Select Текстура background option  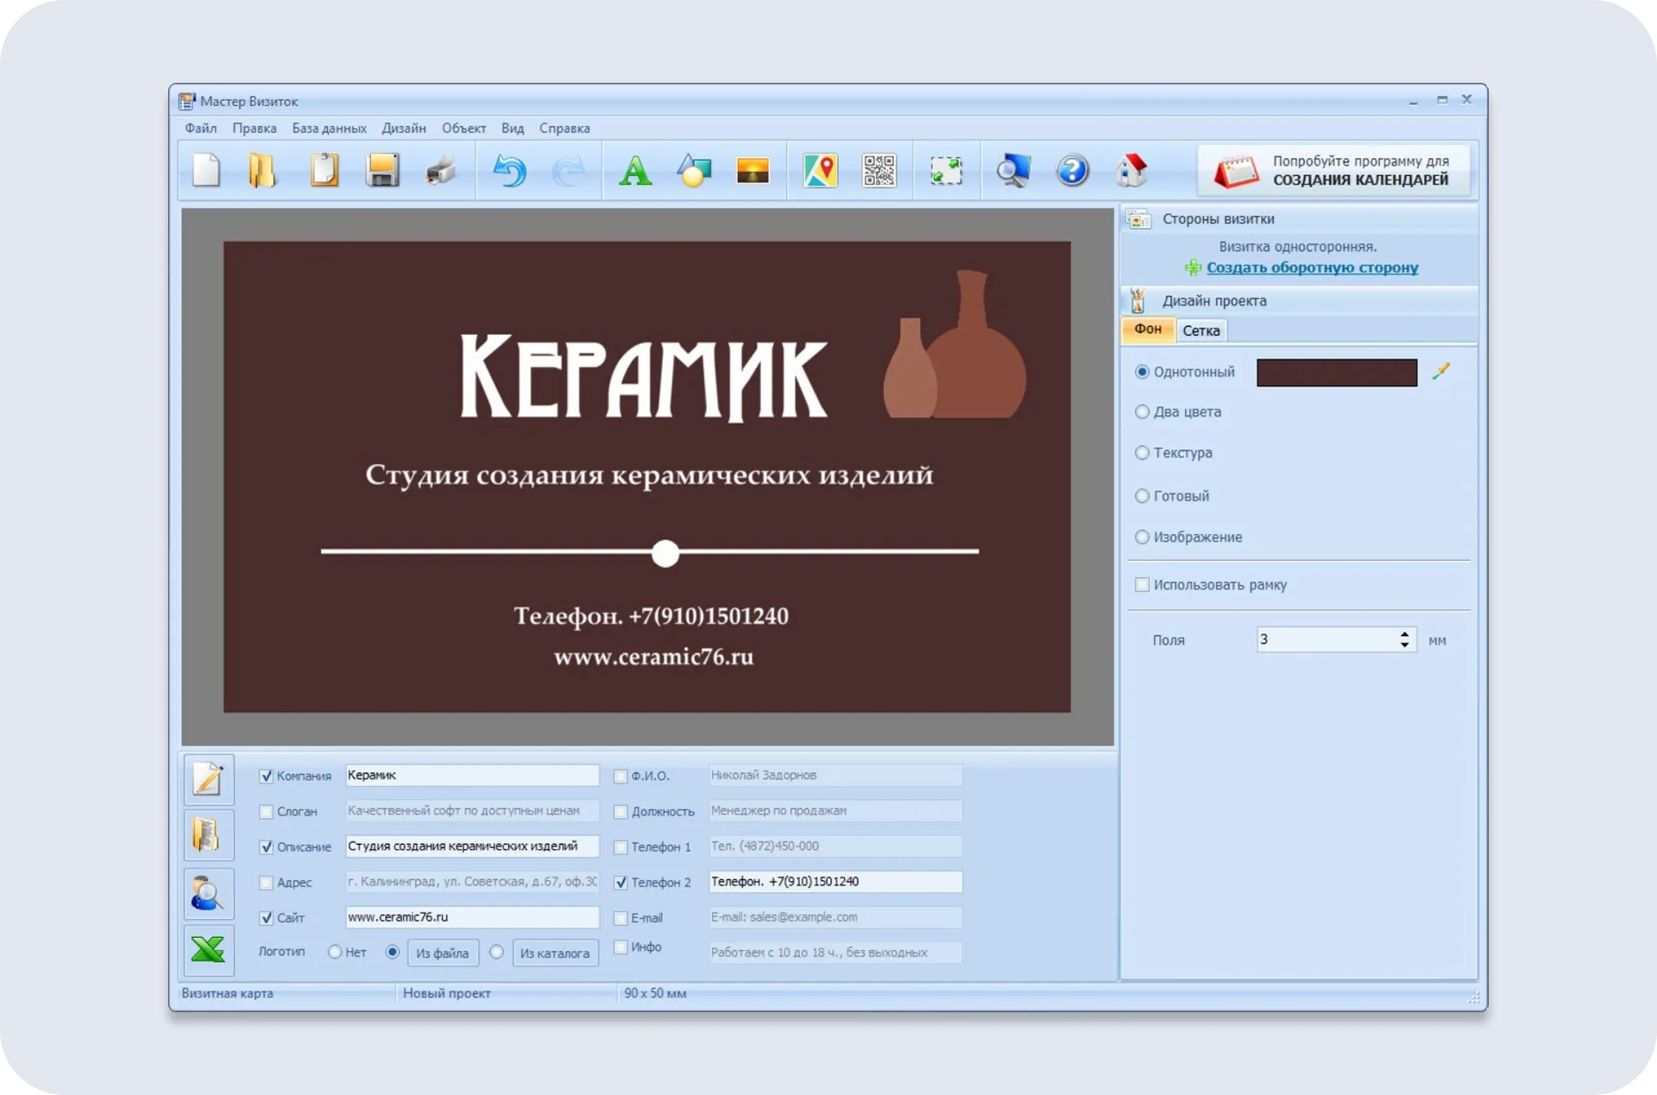(x=1142, y=452)
